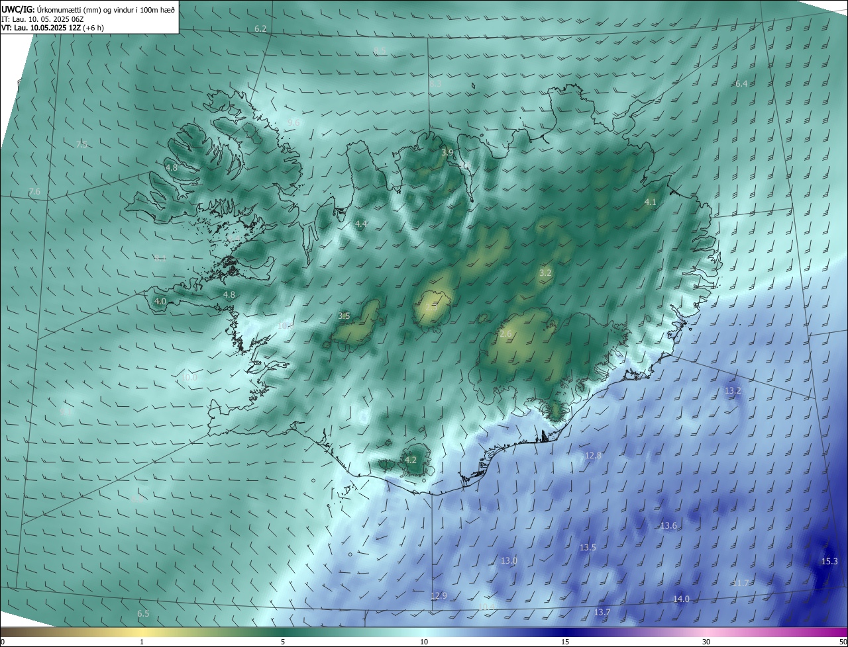Screen dimensions: 848x647
Task: Click the color scale tick labeled 10
Action: tap(424, 642)
